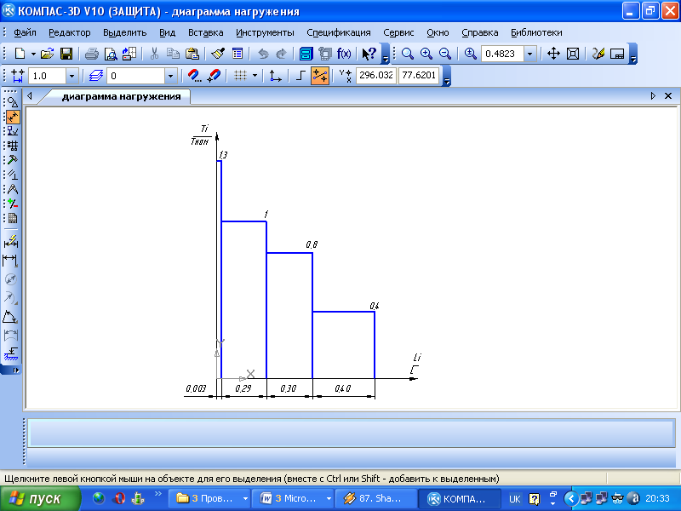Select the диаграмма нагружения document tab
This screenshot has height=511, width=681.
coord(121,96)
